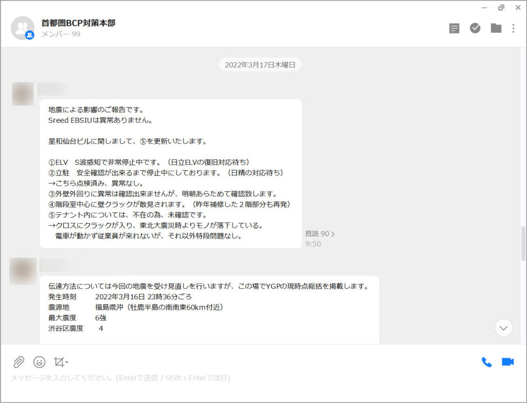Jump to latest message with down chevron
Screen dimensions: 527x403
[x=503, y=327]
